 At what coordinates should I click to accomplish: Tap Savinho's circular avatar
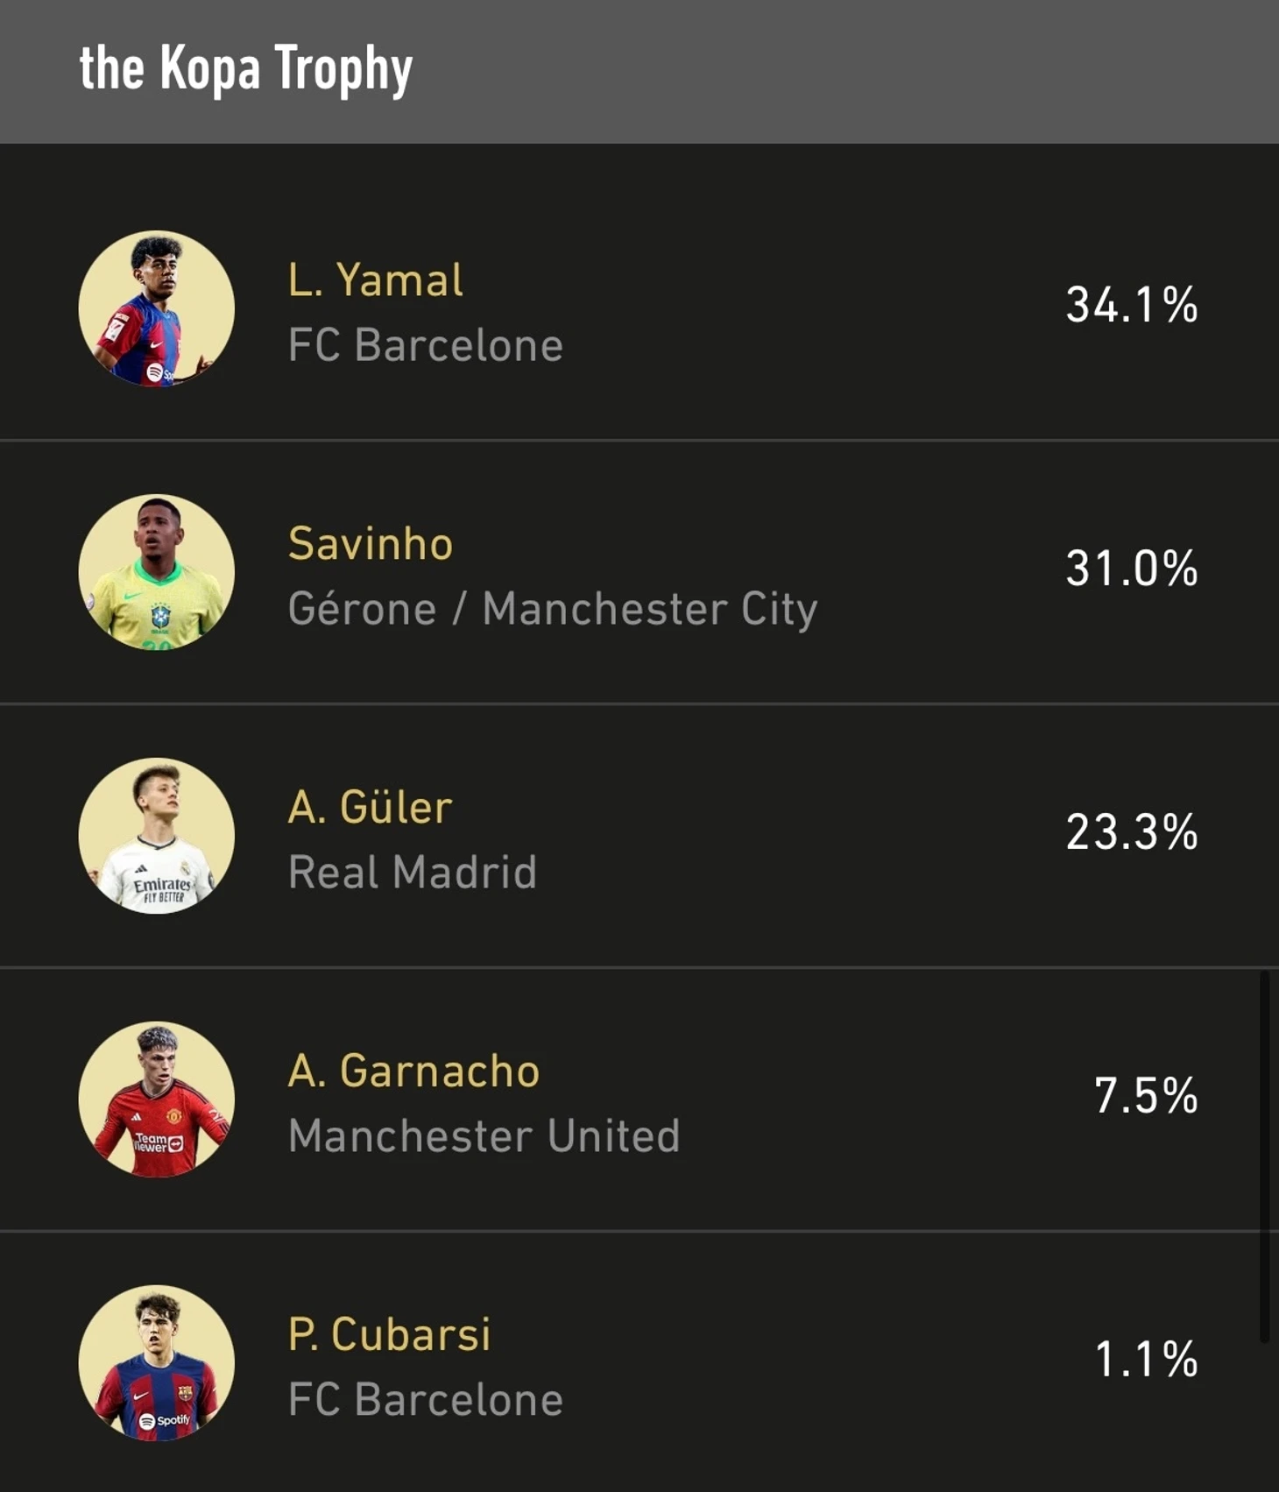point(157,572)
